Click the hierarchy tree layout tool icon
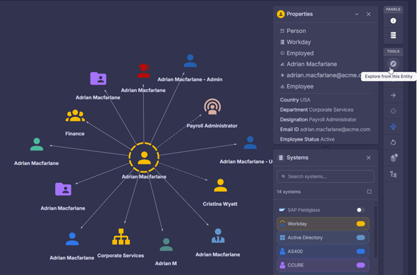 pyautogui.click(x=393, y=175)
